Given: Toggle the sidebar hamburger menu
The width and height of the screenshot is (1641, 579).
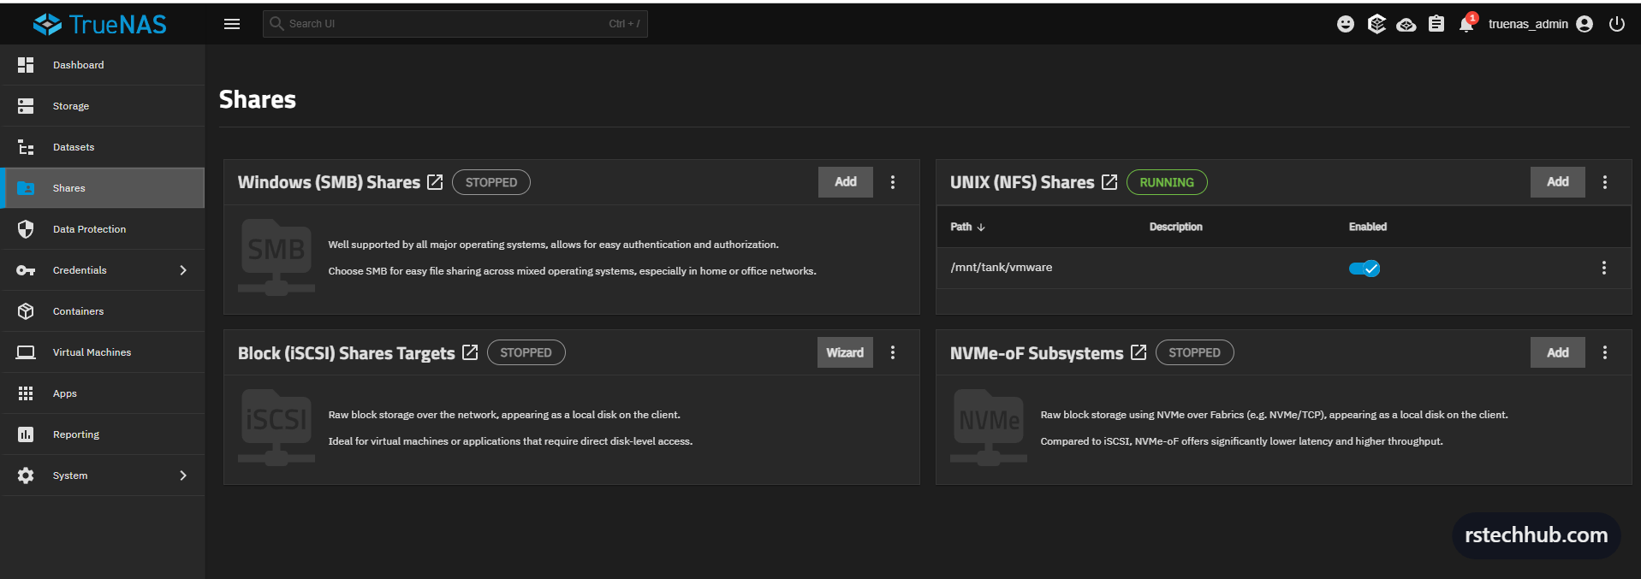Looking at the screenshot, I should click(x=232, y=24).
